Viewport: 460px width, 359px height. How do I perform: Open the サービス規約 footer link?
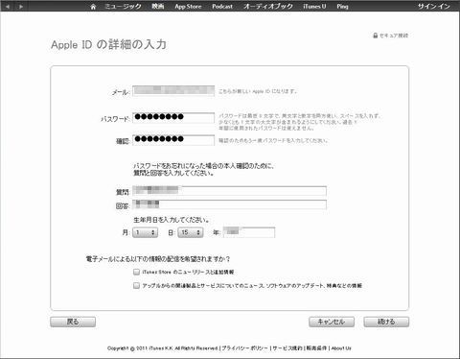[287, 348]
